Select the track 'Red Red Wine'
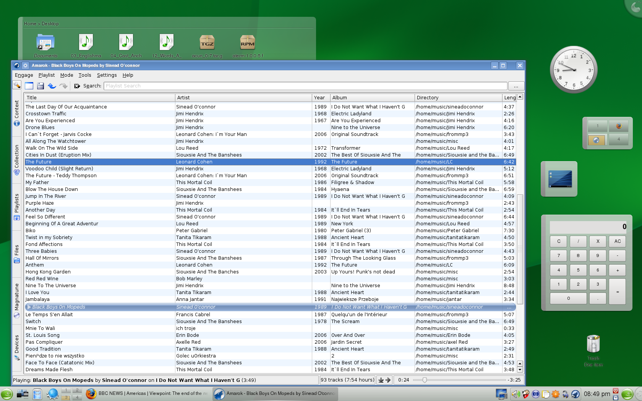This screenshot has width=642, height=401. [x=270, y=279]
